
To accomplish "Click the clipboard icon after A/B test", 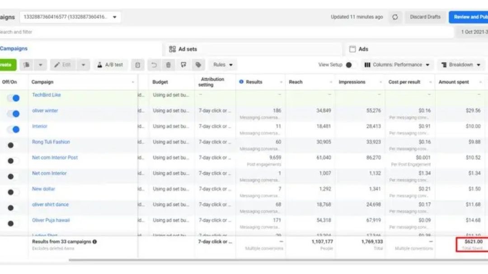I will pos(138,65).
